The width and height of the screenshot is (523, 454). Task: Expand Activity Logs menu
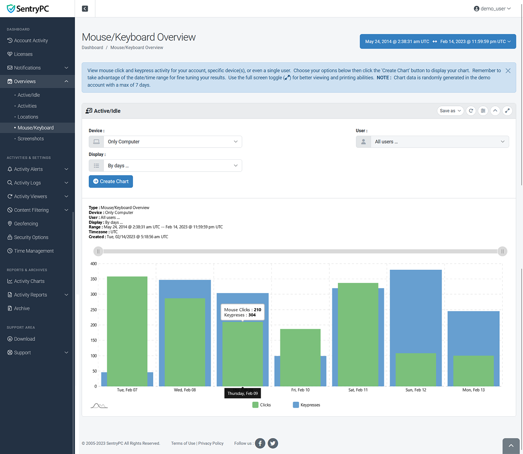[37, 183]
